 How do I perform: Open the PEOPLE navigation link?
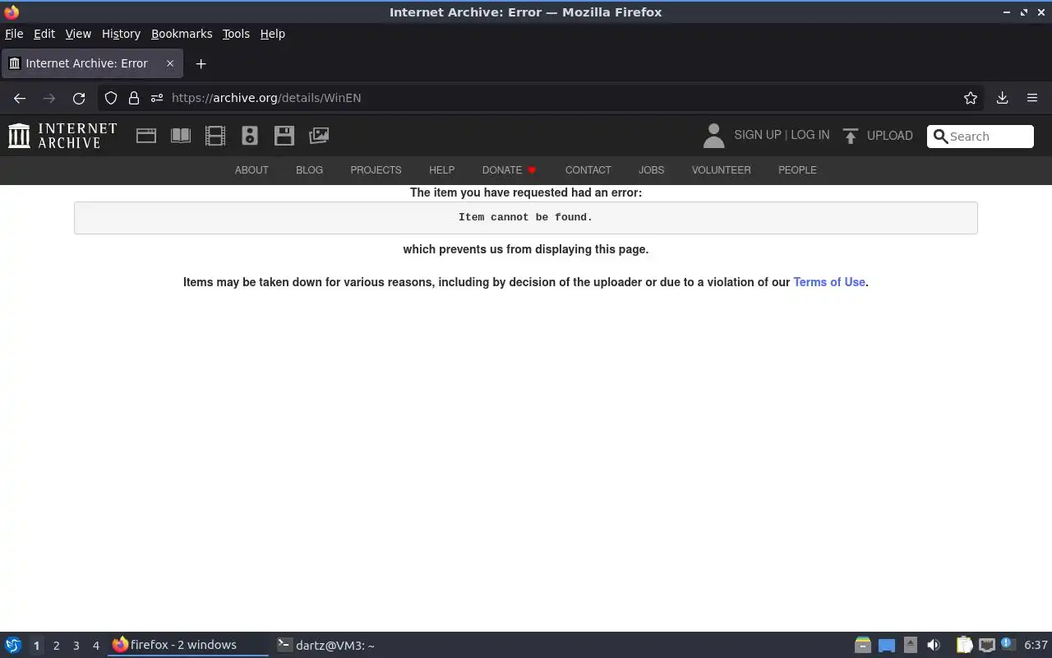[x=797, y=170]
